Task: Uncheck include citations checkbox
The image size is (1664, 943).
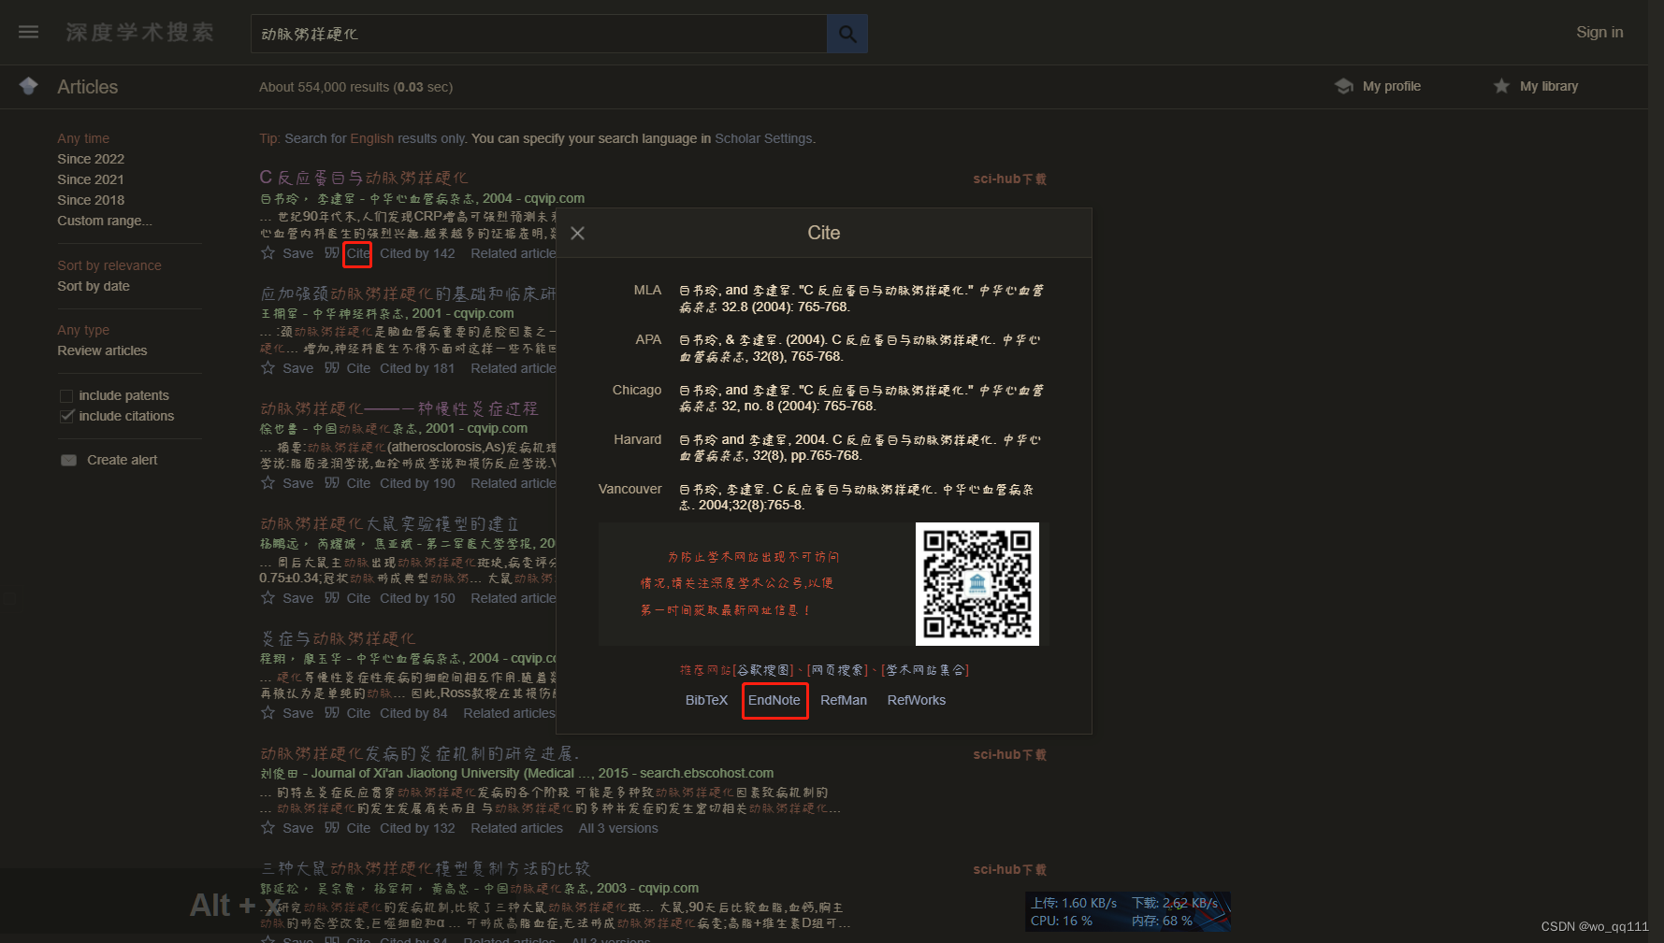Action: 66,416
